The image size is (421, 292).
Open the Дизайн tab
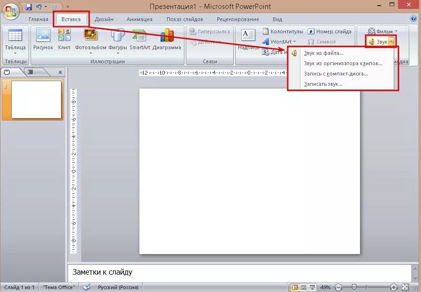coord(104,19)
